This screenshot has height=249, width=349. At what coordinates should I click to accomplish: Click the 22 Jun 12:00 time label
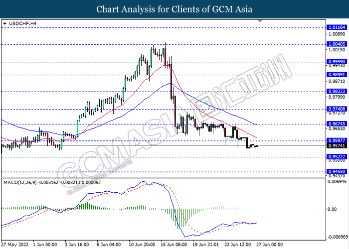[238, 245]
